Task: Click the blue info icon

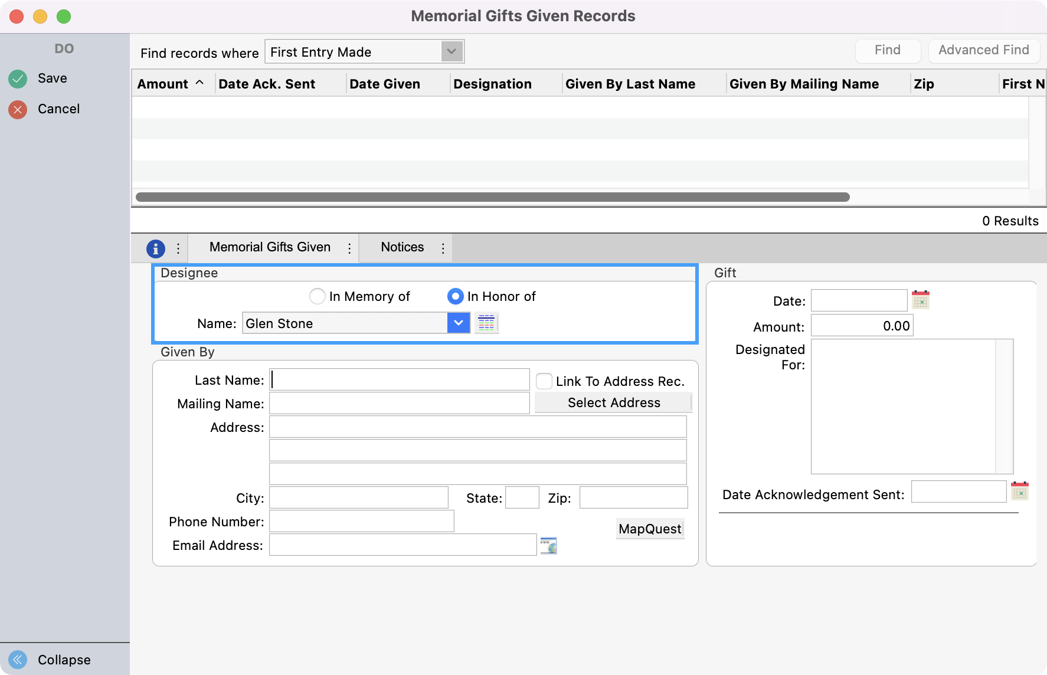Action: click(155, 248)
